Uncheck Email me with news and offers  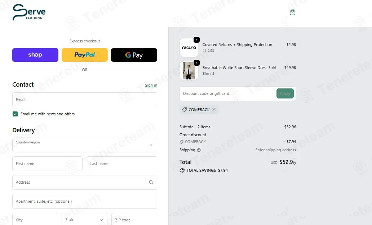[15, 114]
